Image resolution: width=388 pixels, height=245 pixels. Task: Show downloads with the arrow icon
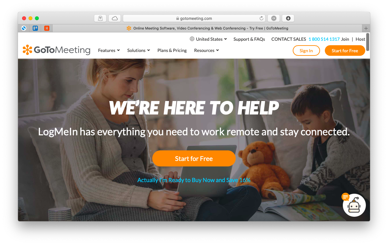[288, 18]
